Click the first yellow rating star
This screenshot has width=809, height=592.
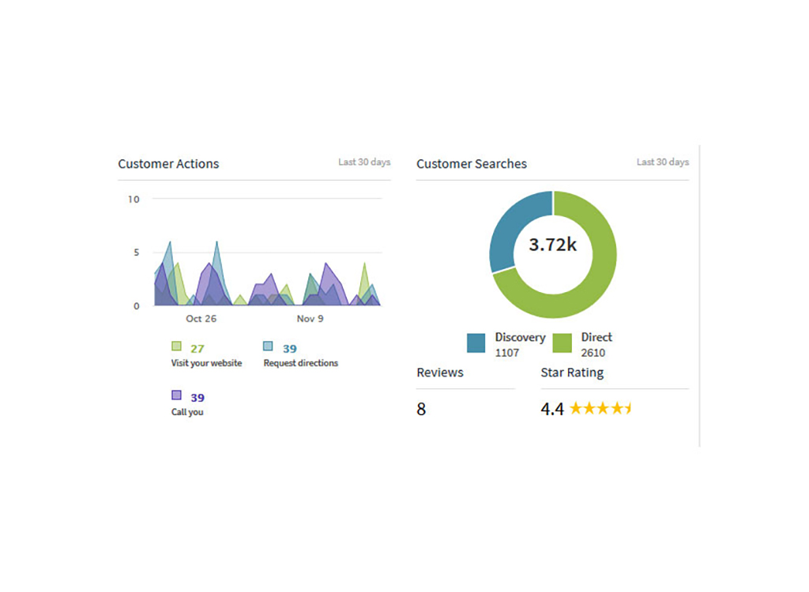pyautogui.click(x=575, y=408)
